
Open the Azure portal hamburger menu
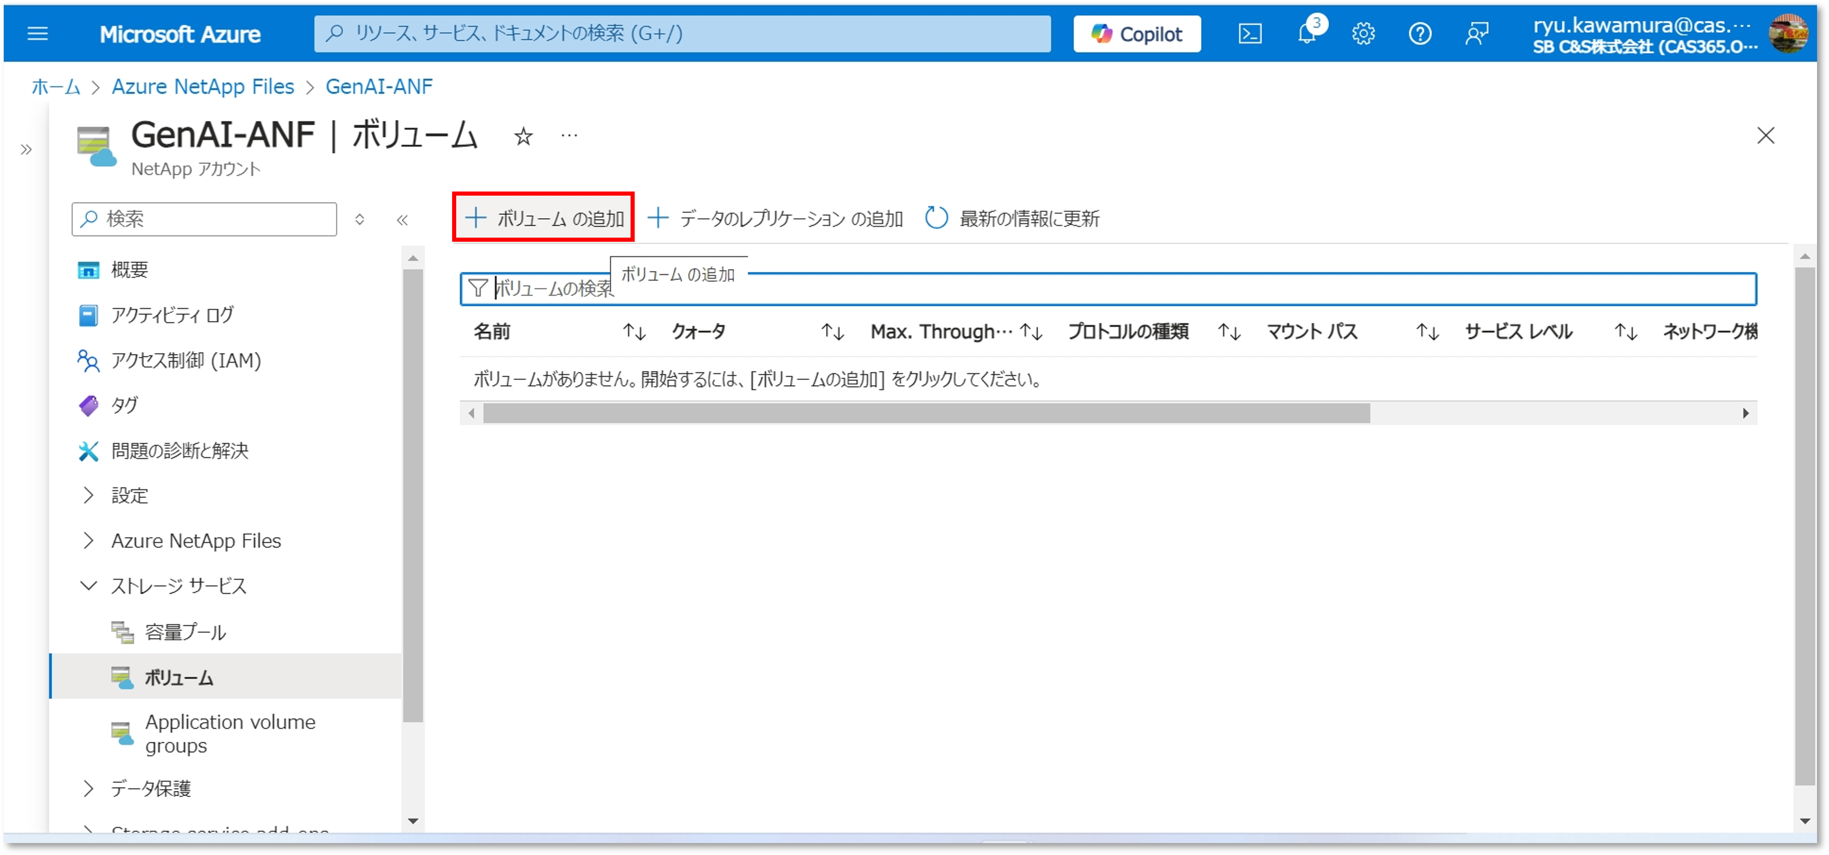(x=37, y=33)
